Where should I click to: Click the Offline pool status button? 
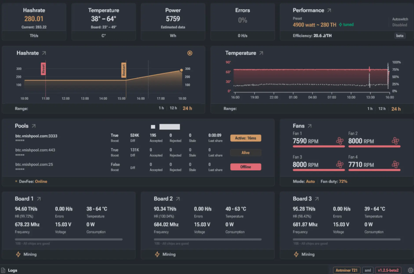(246, 167)
